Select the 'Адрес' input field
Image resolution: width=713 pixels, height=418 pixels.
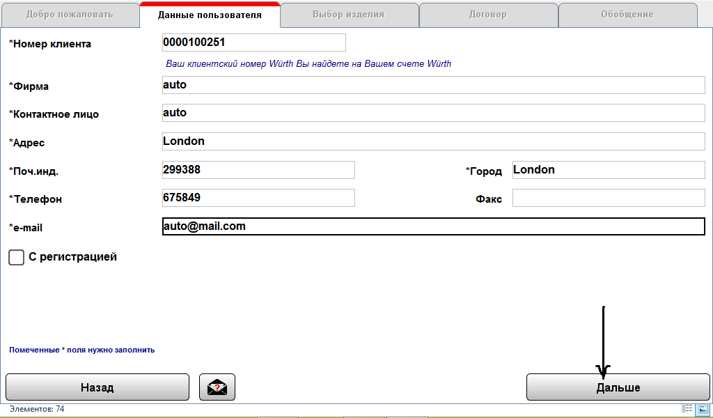point(433,141)
